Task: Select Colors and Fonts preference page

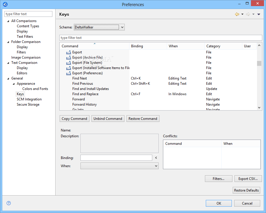Action: pyautogui.click(x=35, y=89)
